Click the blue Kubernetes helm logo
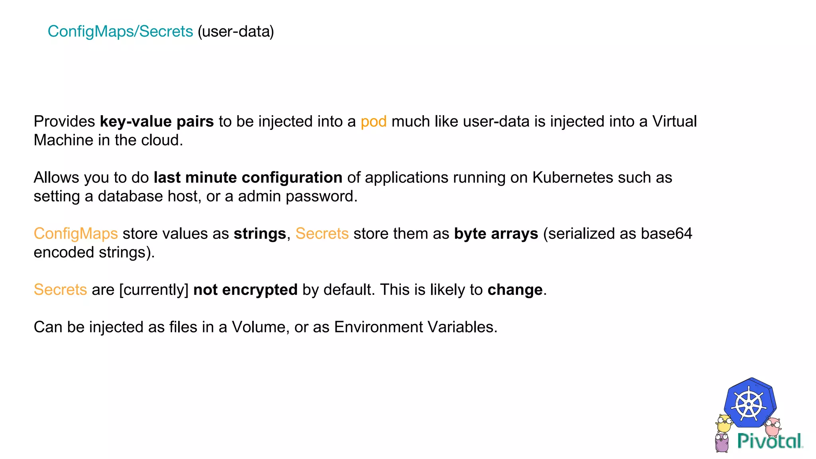The width and height of the screenshot is (816, 459). point(749,404)
